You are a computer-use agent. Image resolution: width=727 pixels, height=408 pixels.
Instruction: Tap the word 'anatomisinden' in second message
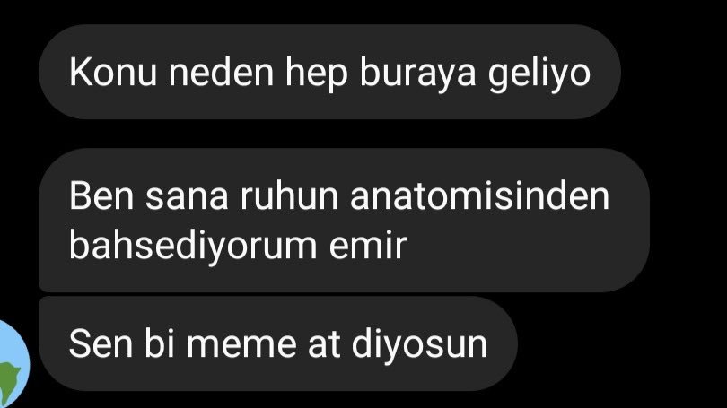click(x=479, y=195)
